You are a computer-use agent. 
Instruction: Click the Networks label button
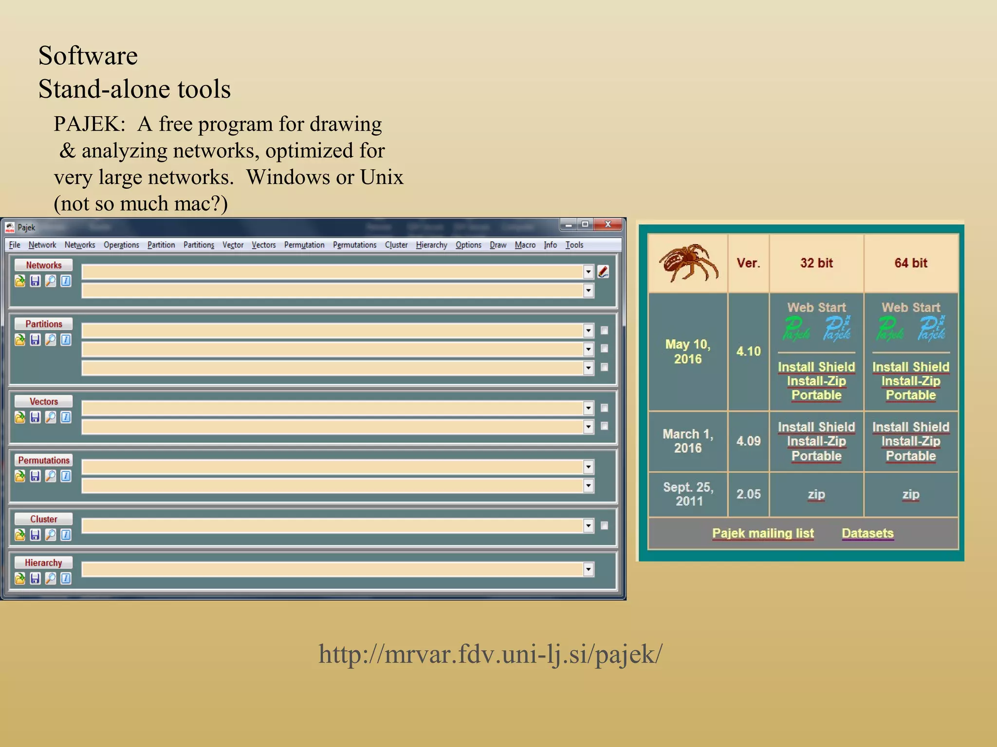click(43, 265)
